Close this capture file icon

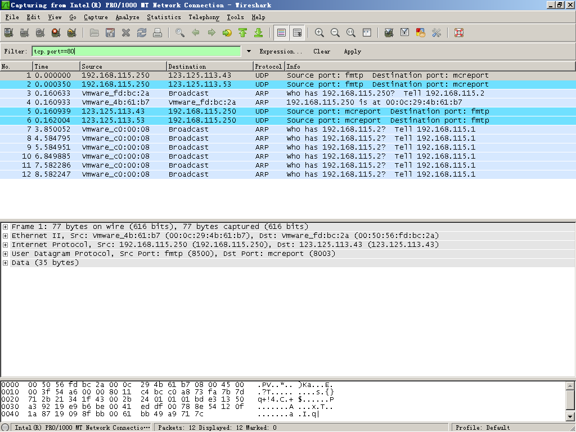click(x=126, y=33)
